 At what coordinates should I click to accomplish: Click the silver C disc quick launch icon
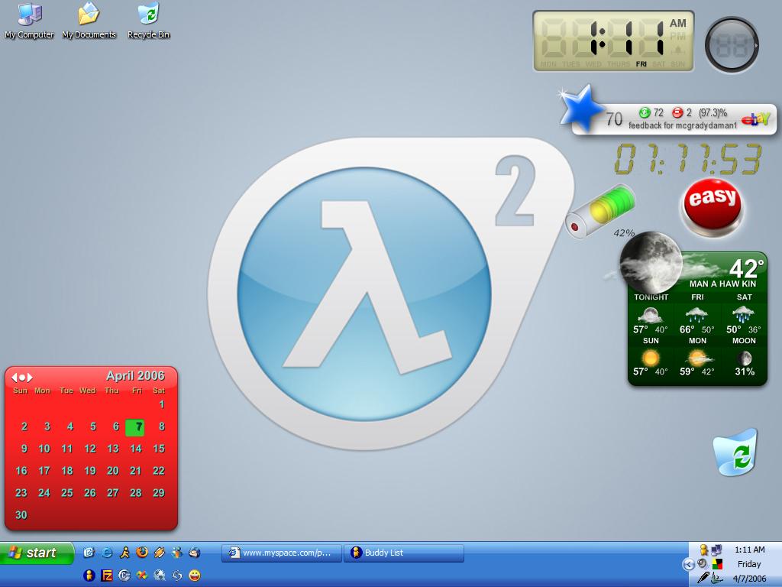click(x=124, y=576)
